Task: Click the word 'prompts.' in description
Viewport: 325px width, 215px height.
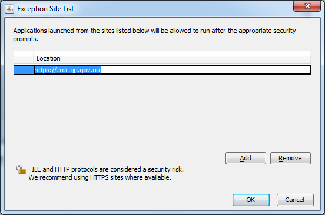Action: pyautogui.click(x=25, y=39)
